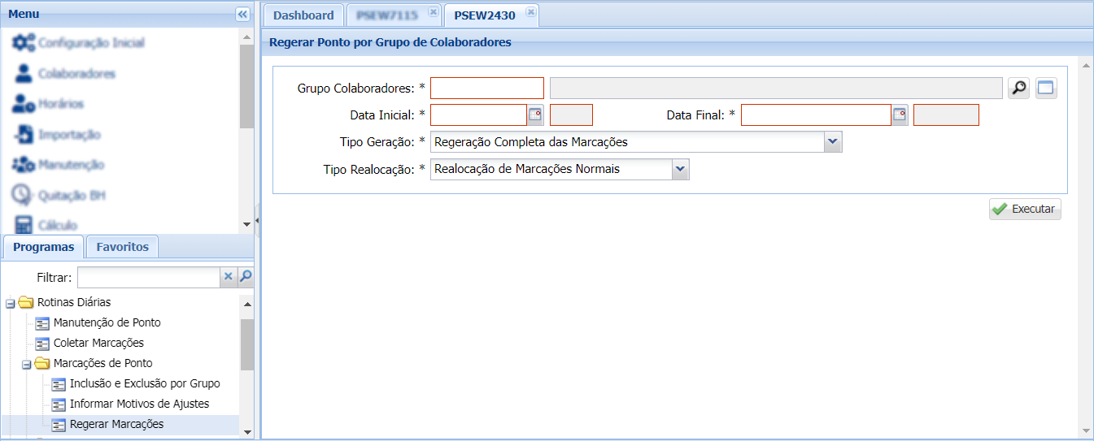Viewport: 1094px width, 441px height.
Task: Collapse the Marcações de Ponto folder
Action: point(27,364)
